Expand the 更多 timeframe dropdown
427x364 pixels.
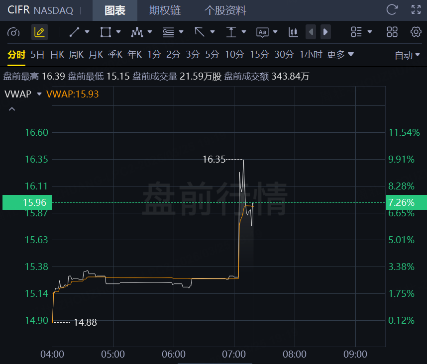click(340, 55)
